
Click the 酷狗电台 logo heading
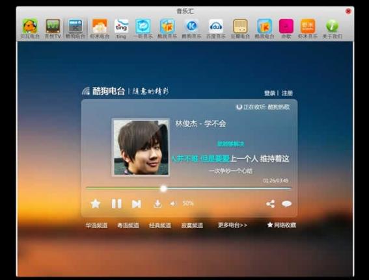(103, 91)
